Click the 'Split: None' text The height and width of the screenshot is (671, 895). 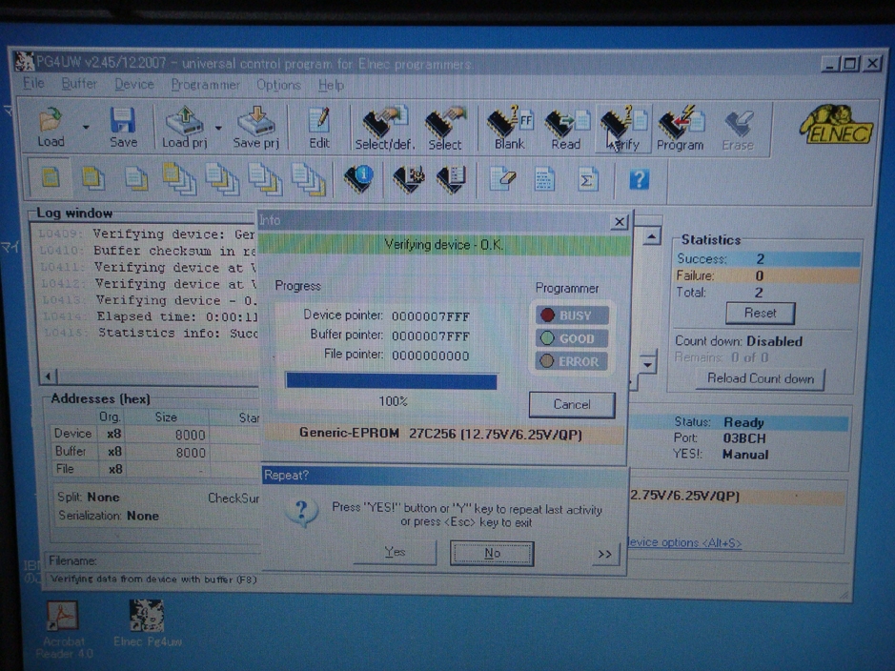coord(89,498)
